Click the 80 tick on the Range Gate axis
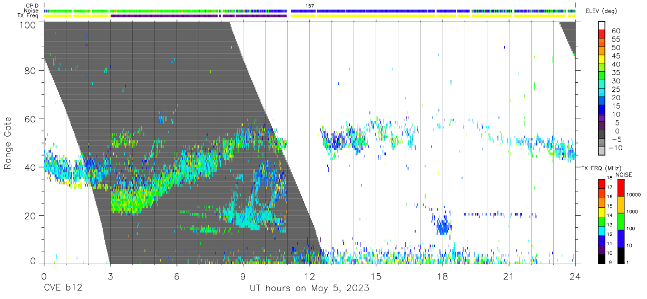 tap(30, 70)
